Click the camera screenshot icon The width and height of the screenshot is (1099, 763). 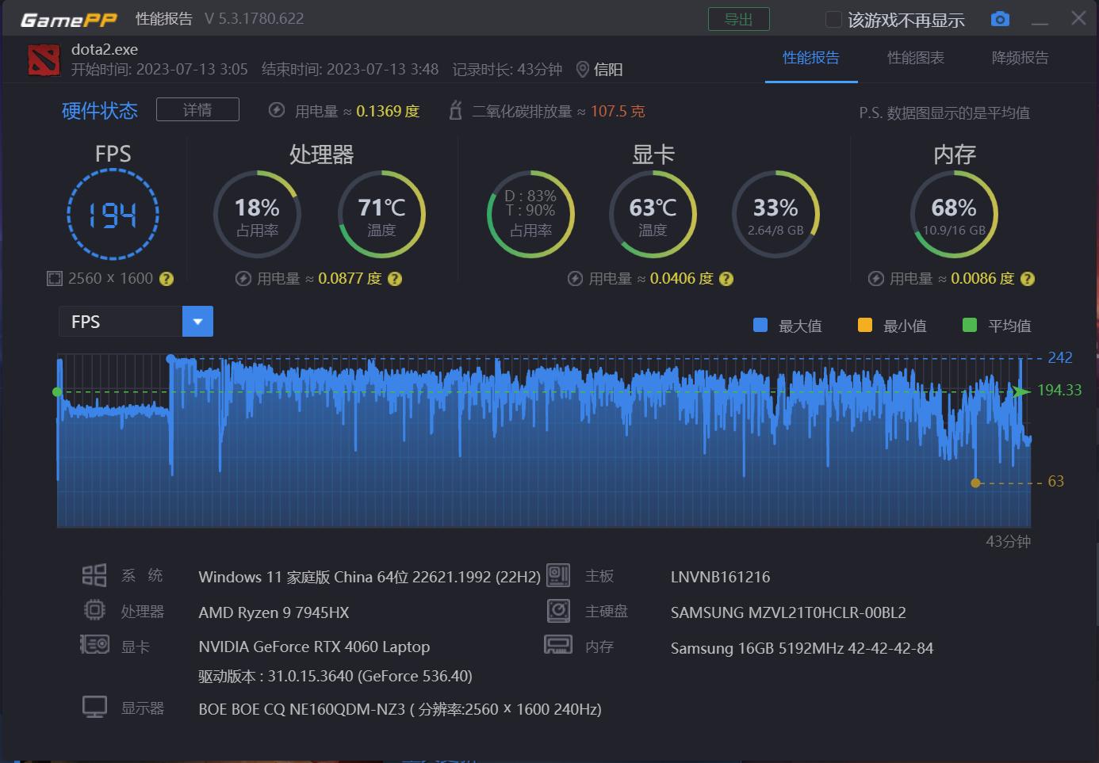tap(1000, 19)
